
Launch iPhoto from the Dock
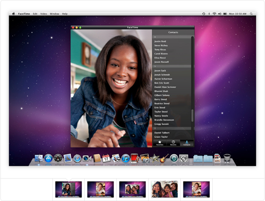145,158
